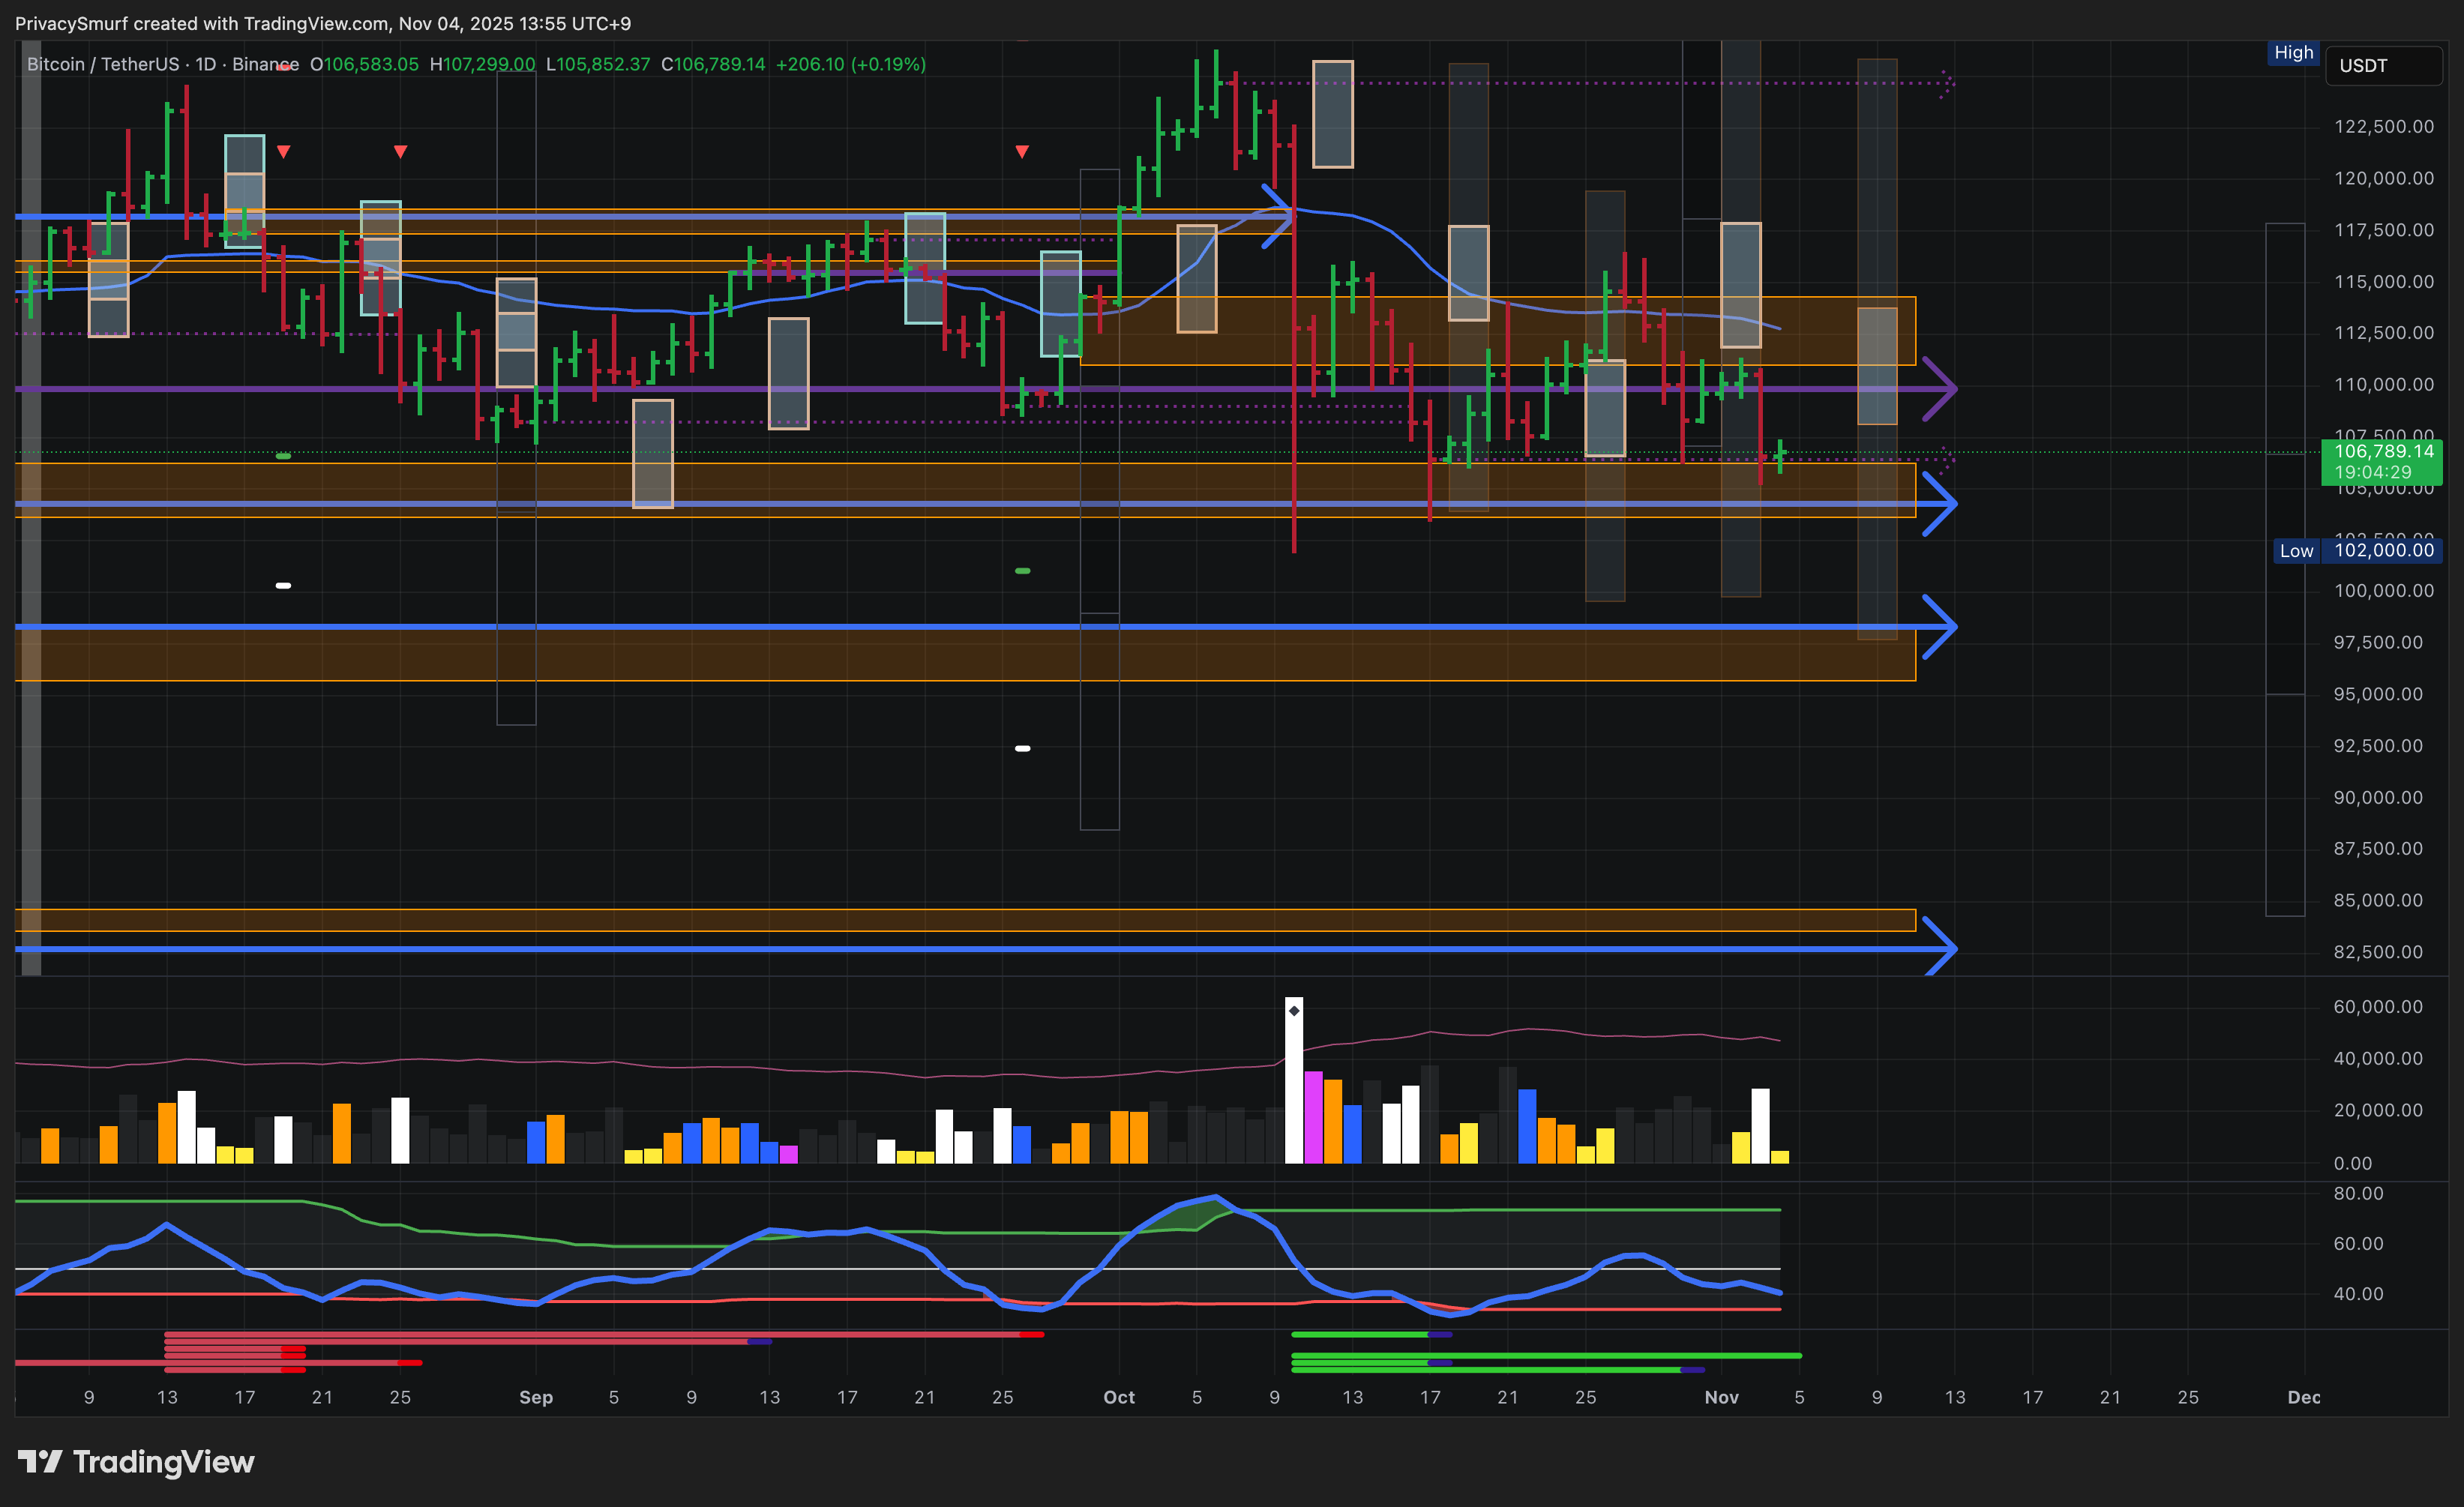
Task: Click the Bitcoin / TetherUS symbol title
Action: pos(103,64)
